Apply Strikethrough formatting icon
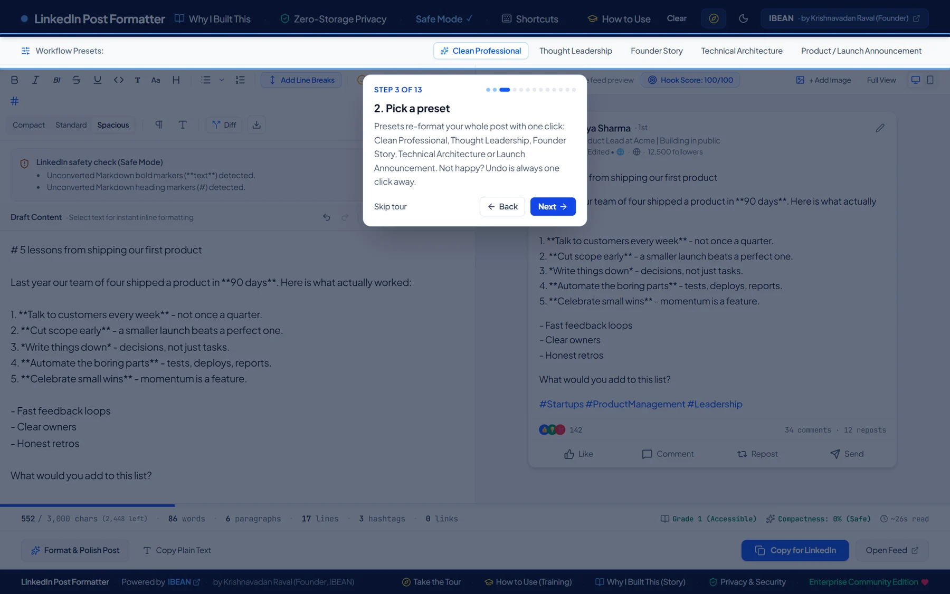This screenshot has height=594, width=950. pos(77,80)
